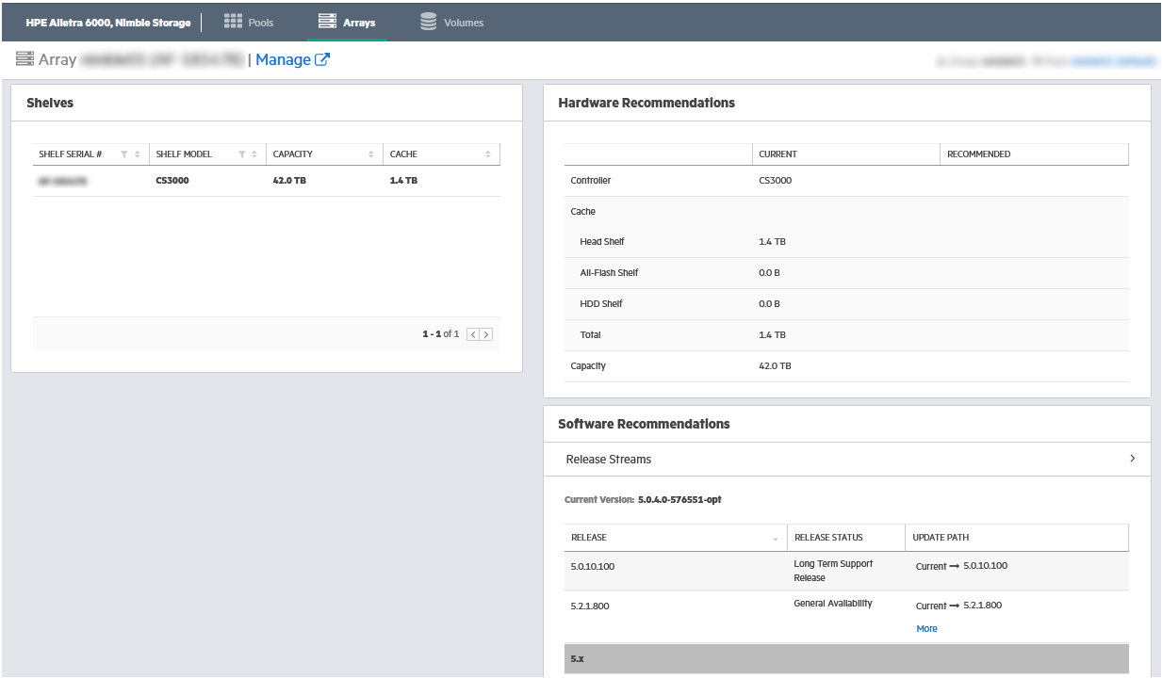Click the Current → 5.0.10.100 update path
The height and width of the screenshot is (679, 1162).
point(961,566)
